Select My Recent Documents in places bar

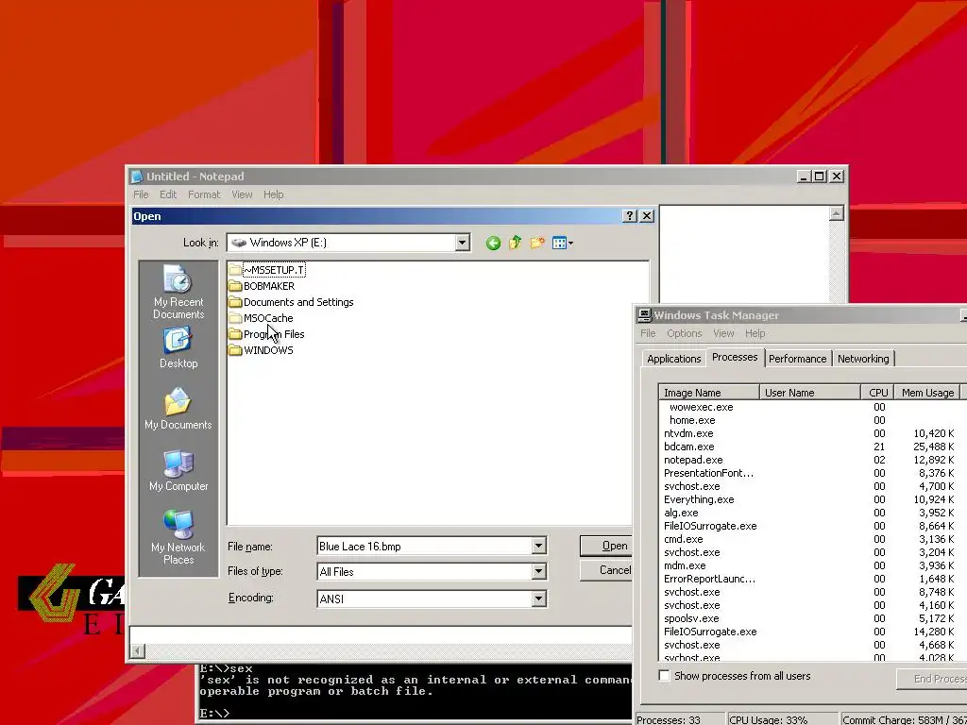[178, 293]
